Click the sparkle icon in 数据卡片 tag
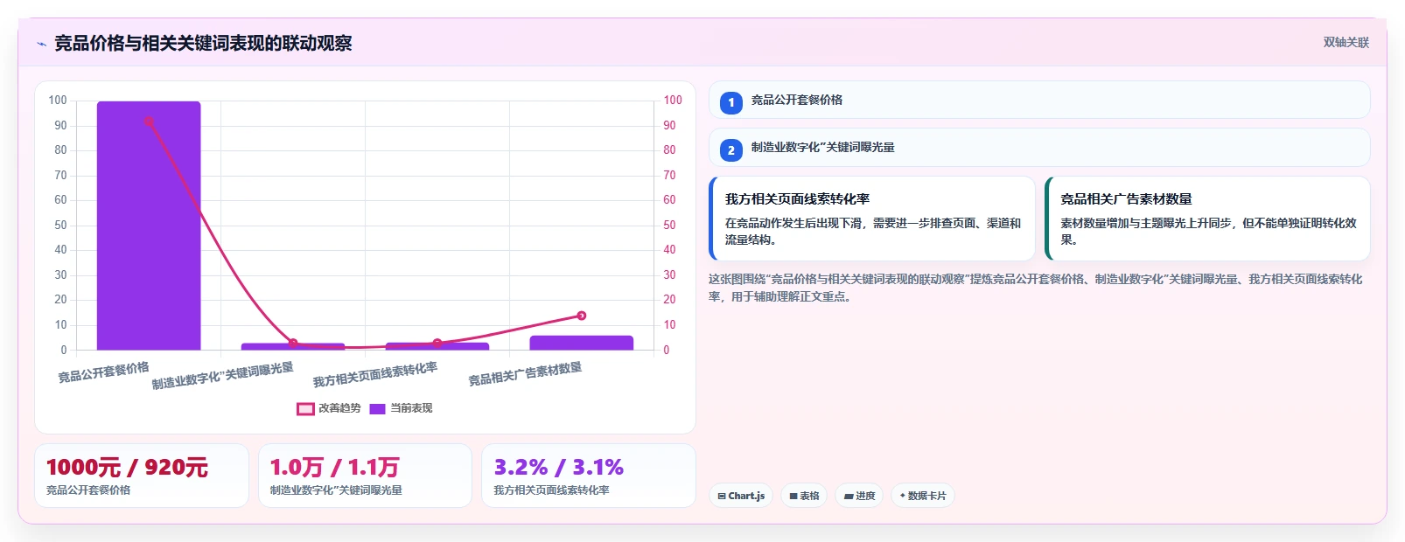 [x=903, y=496]
